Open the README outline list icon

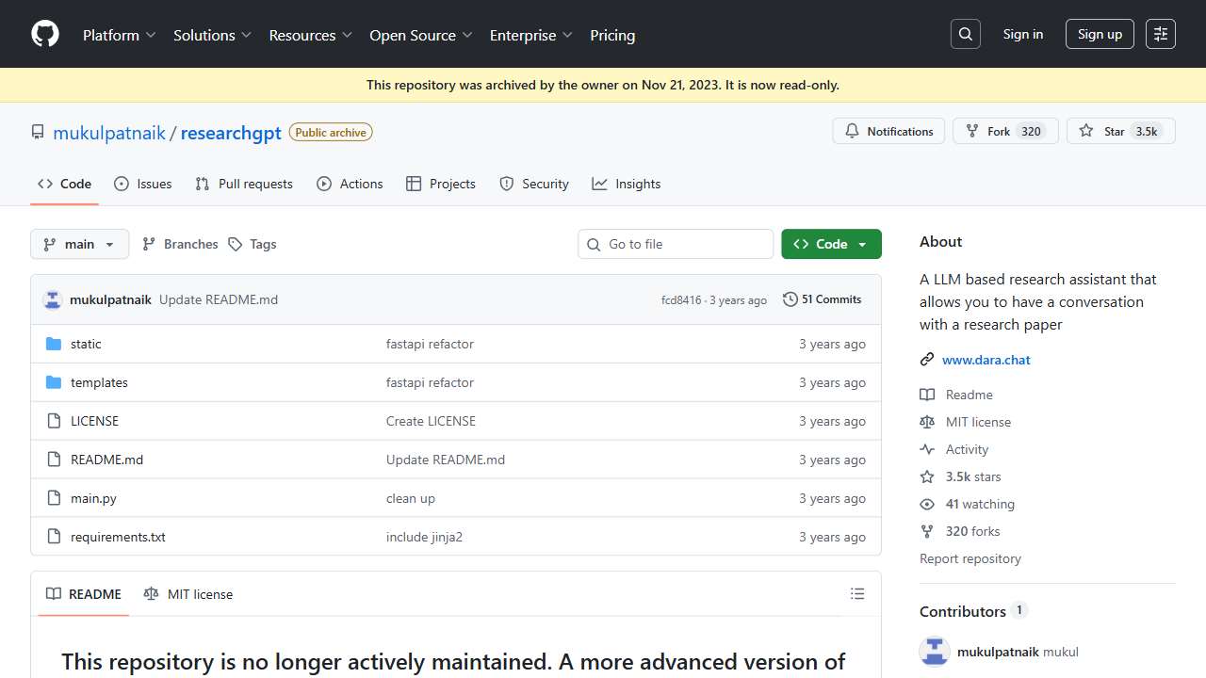click(856, 594)
